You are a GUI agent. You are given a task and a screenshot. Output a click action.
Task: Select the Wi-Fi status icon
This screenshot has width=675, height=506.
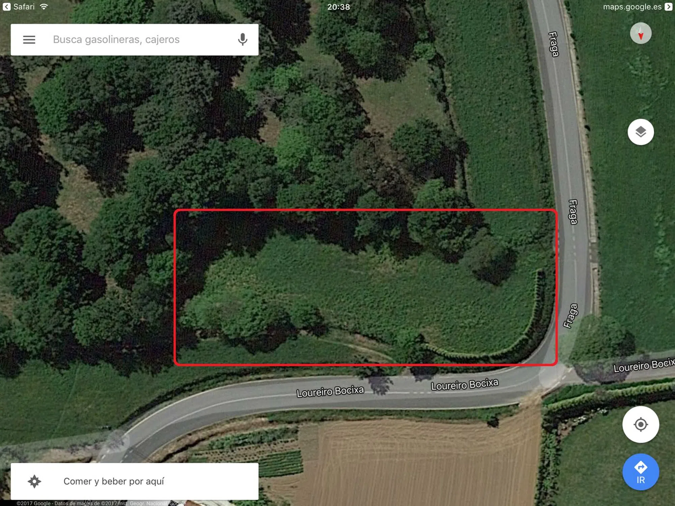tap(44, 7)
